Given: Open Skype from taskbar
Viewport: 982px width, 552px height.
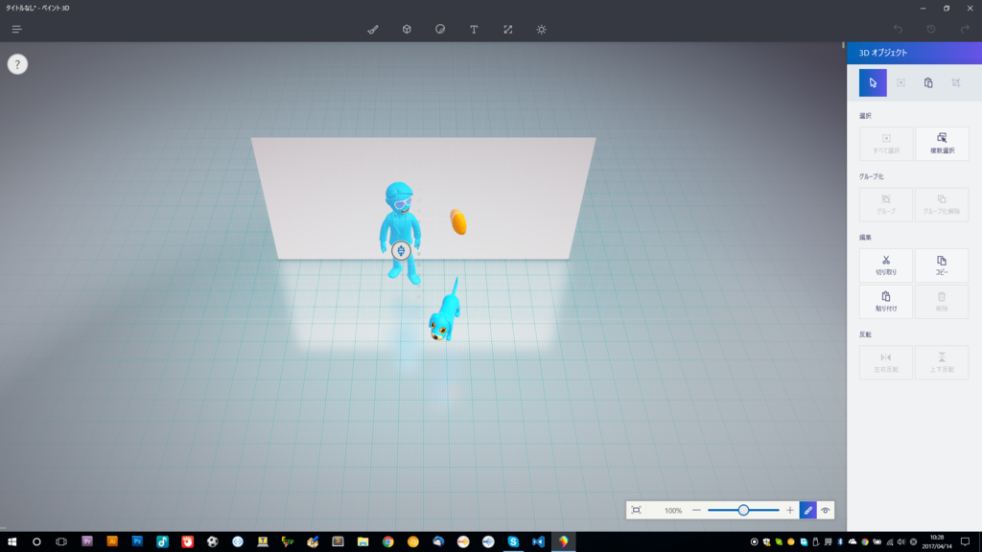Looking at the screenshot, I should point(513,541).
